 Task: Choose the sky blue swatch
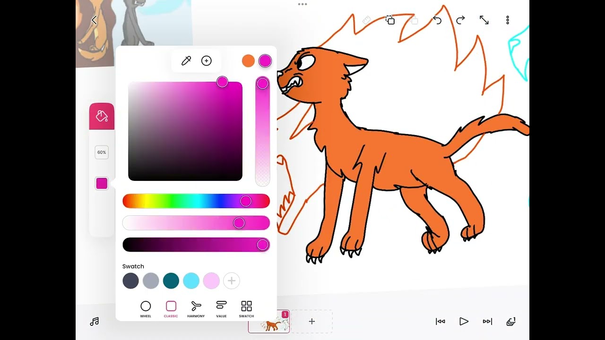click(191, 281)
